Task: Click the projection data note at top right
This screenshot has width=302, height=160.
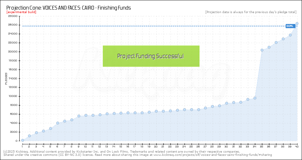Action: (x=251, y=12)
